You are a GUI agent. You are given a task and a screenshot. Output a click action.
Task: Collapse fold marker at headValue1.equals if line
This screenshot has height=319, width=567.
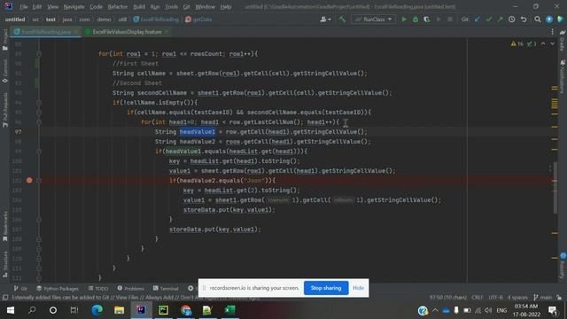coord(39,152)
